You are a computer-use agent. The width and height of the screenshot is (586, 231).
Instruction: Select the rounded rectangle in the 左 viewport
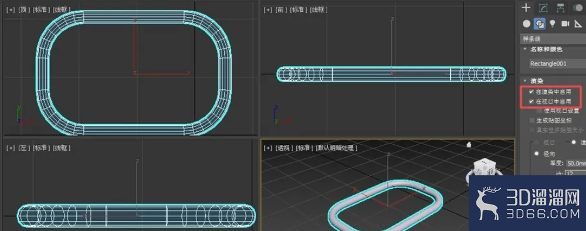click(x=137, y=215)
